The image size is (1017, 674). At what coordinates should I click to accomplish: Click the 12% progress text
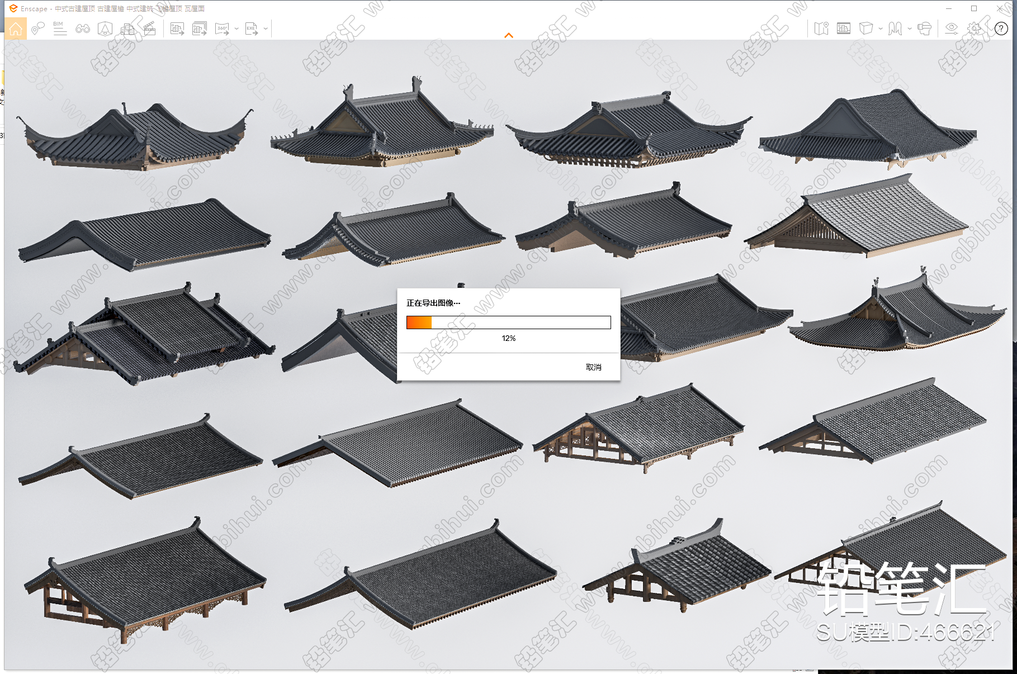coord(509,338)
